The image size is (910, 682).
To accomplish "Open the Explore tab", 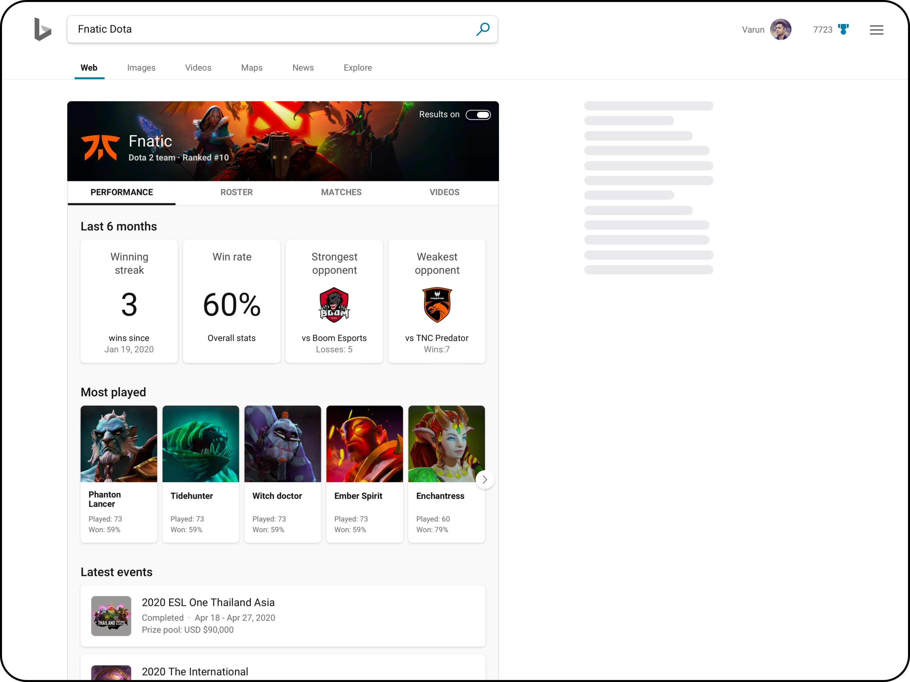I will [358, 68].
